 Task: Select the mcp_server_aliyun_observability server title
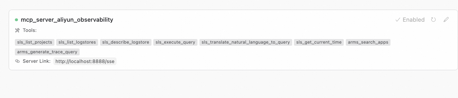click(x=67, y=20)
